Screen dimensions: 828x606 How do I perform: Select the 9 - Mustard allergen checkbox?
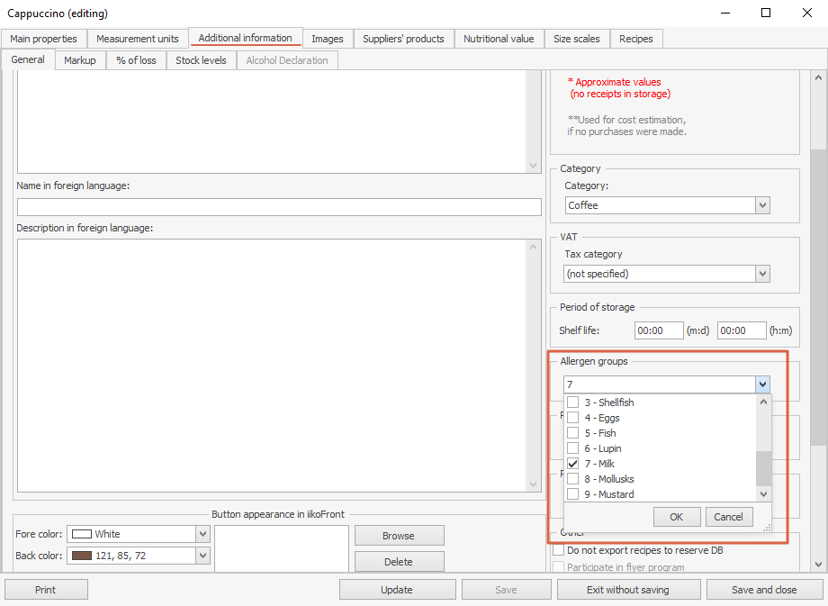click(x=572, y=494)
